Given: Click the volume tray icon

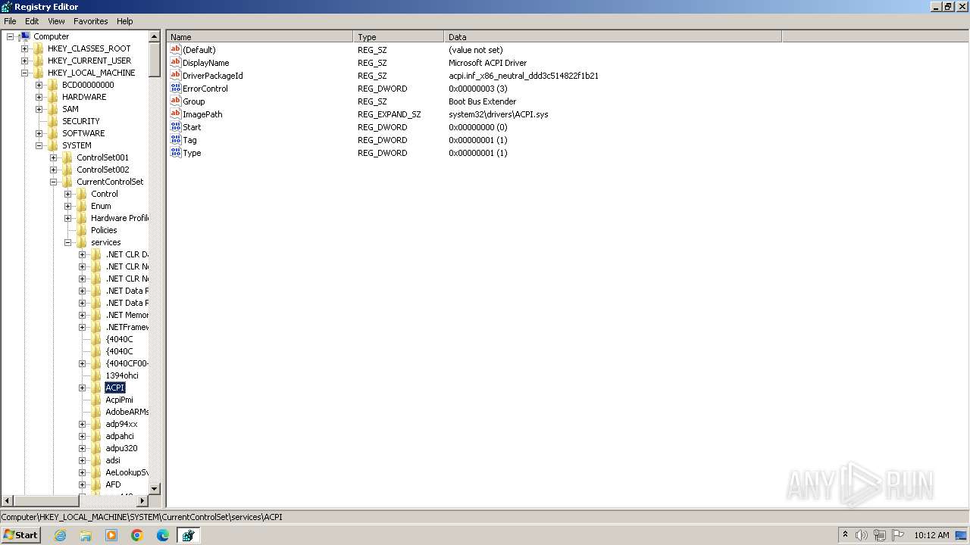Looking at the screenshot, I should point(862,535).
